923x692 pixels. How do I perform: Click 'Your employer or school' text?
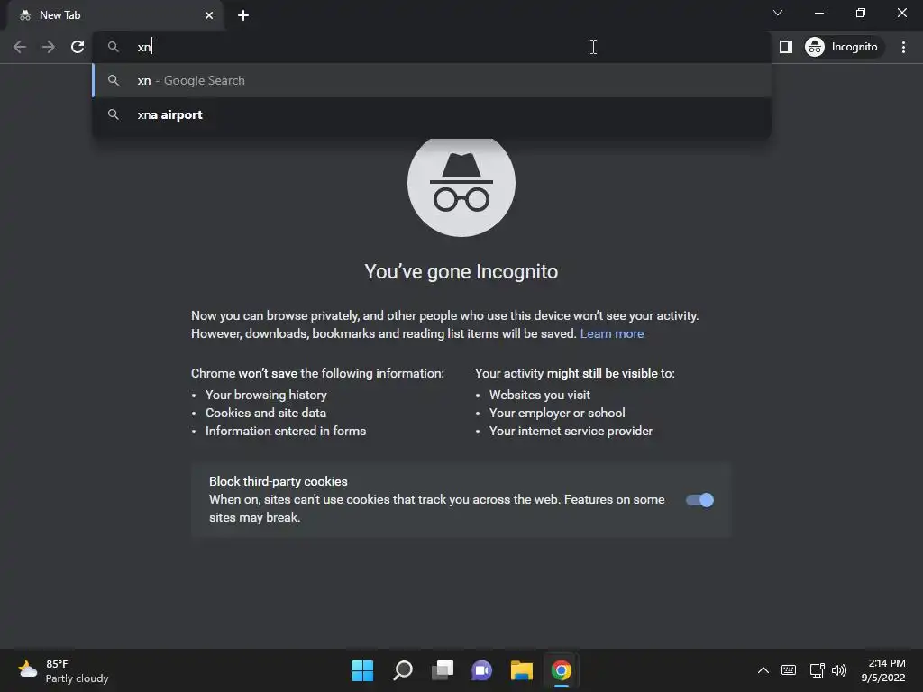click(x=557, y=413)
